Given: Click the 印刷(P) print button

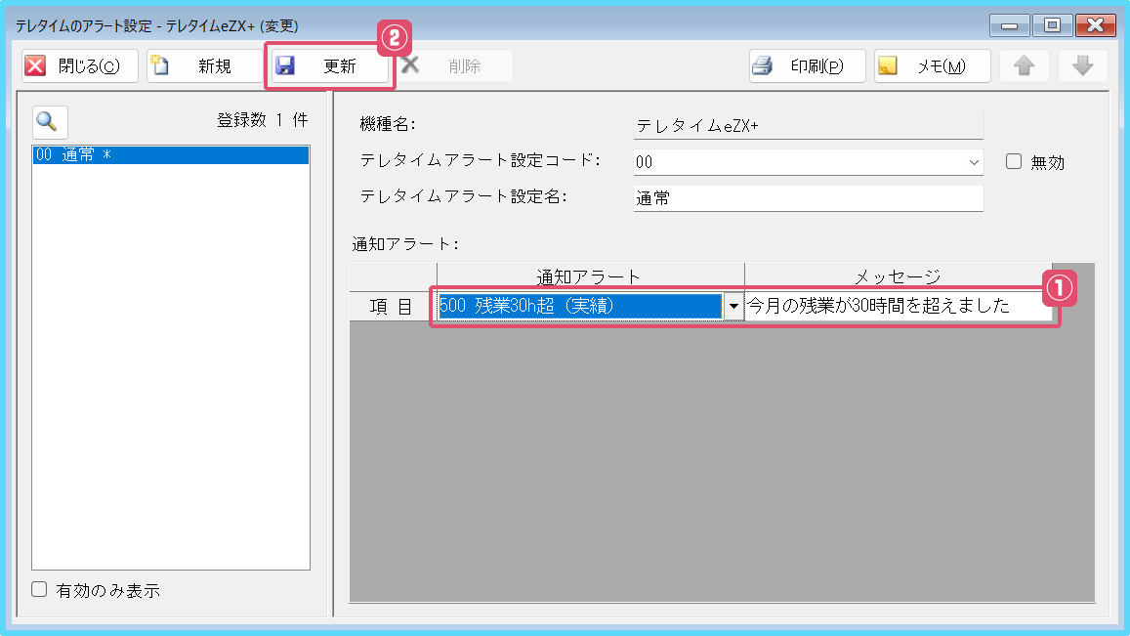Looking at the screenshot, I should (x=807, y=66).
